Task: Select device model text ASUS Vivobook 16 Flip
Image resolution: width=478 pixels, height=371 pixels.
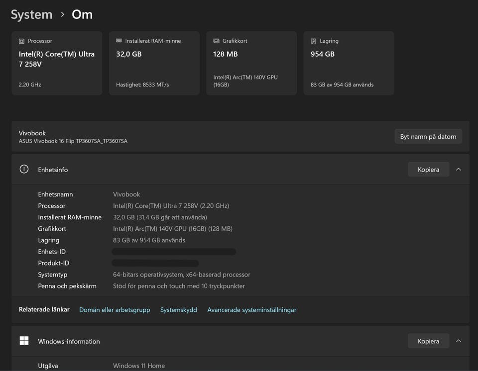Action: click(x=73, y=141)
